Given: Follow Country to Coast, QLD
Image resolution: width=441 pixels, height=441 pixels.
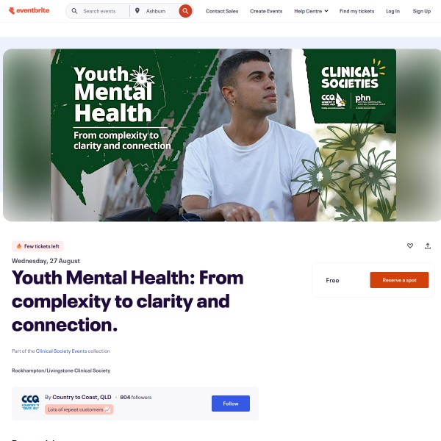Looking at the screenshot, I should tap(231, 404).
